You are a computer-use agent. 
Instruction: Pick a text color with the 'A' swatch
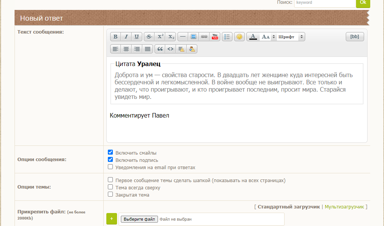pos(253,37)
